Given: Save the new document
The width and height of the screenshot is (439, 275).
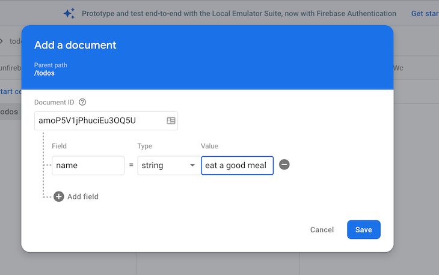Looking at the screenshot, I should (364, 229).
